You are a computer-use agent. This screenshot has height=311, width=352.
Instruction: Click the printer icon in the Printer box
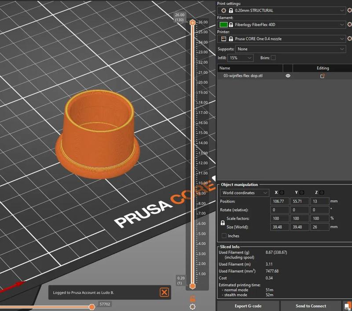(x=224, y=39)
